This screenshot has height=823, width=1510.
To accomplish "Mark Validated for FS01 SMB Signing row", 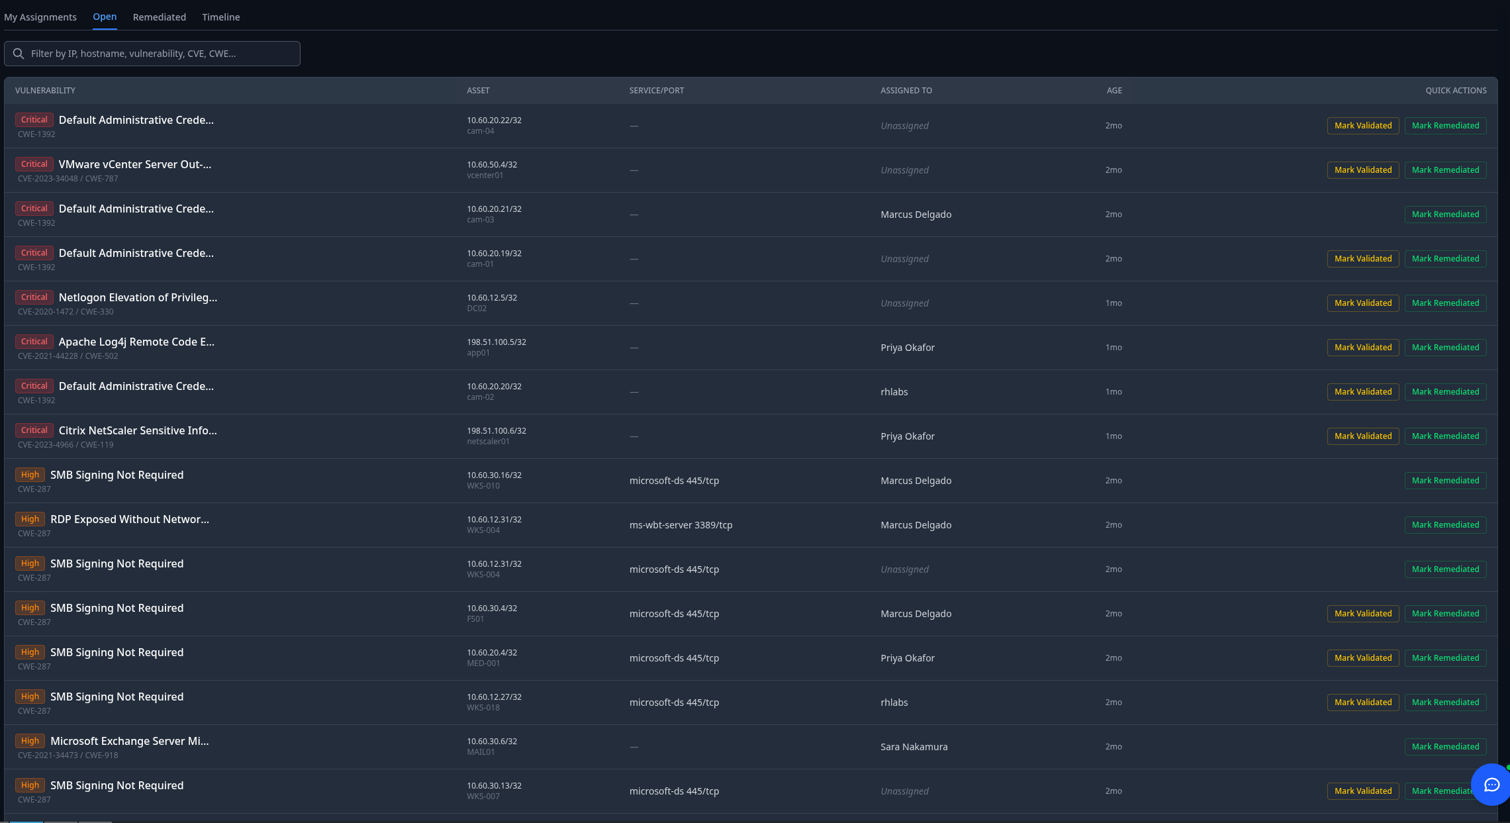I will 1363,614.
